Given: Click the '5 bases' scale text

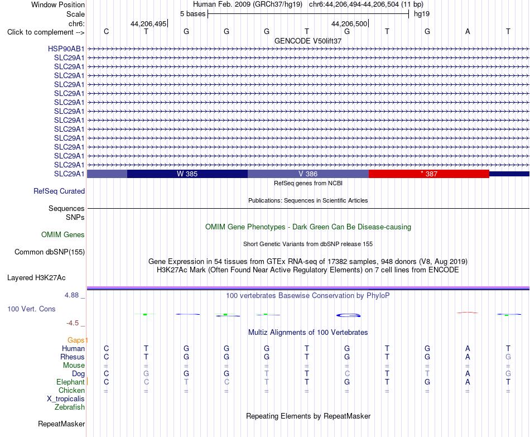Looking at the screenshot, I should click(192, 14).
